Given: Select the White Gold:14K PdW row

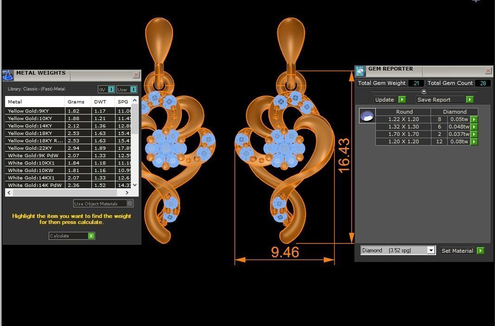Looking at the screenshot, I should tap(68, 185).
